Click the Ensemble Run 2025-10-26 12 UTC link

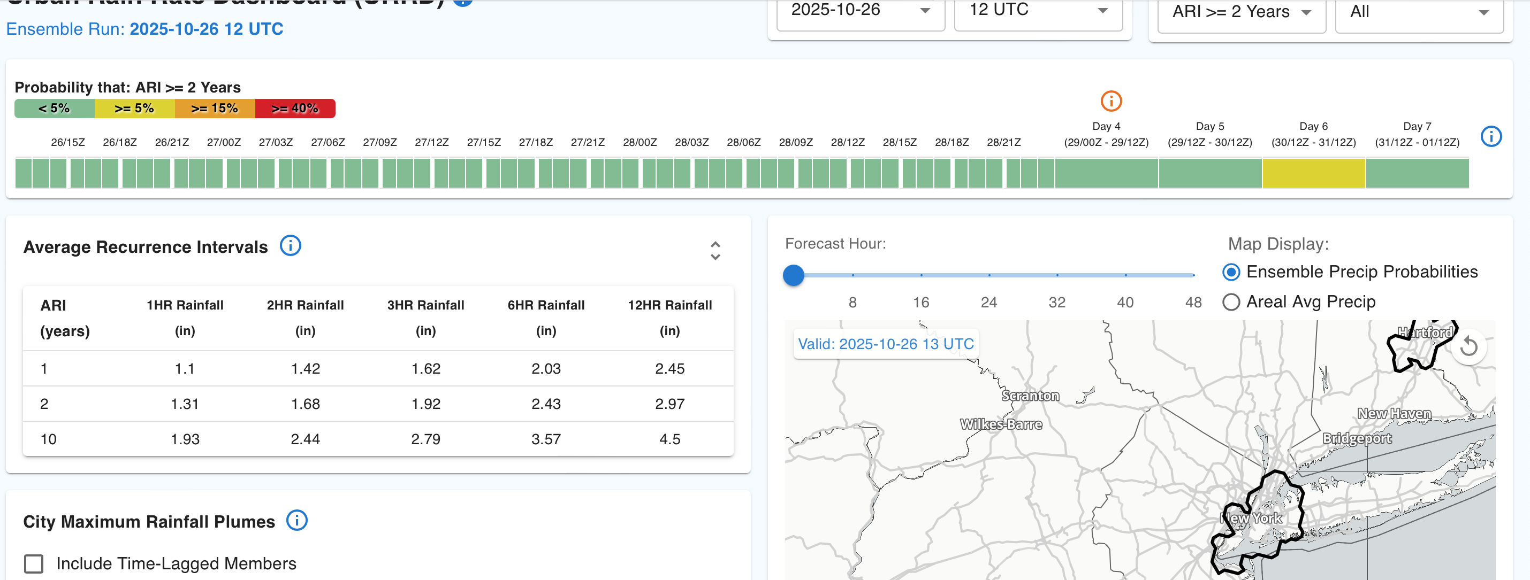tap(206, 29)
